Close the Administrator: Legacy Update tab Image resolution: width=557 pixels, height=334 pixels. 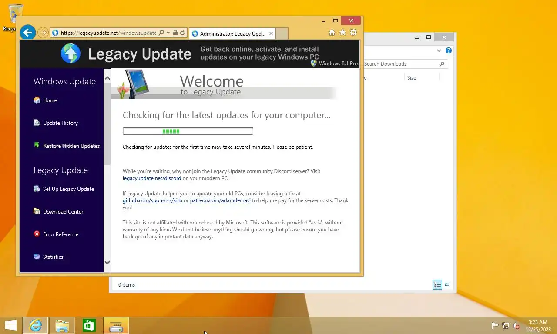[271, 33]
